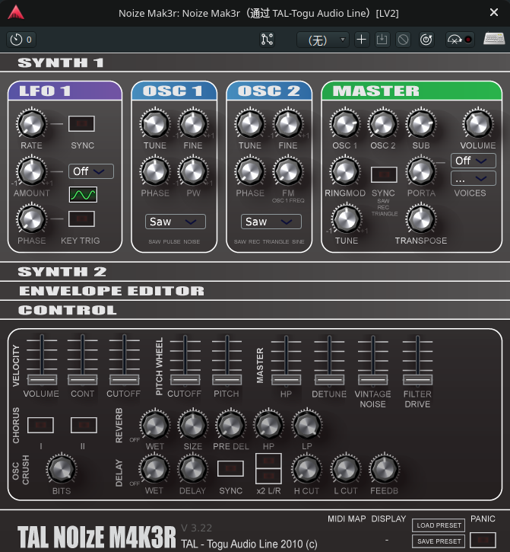Click the FILTER DRIVE slider handle
The height and width of the screenshot is (552, 510).
click(417, 380)
